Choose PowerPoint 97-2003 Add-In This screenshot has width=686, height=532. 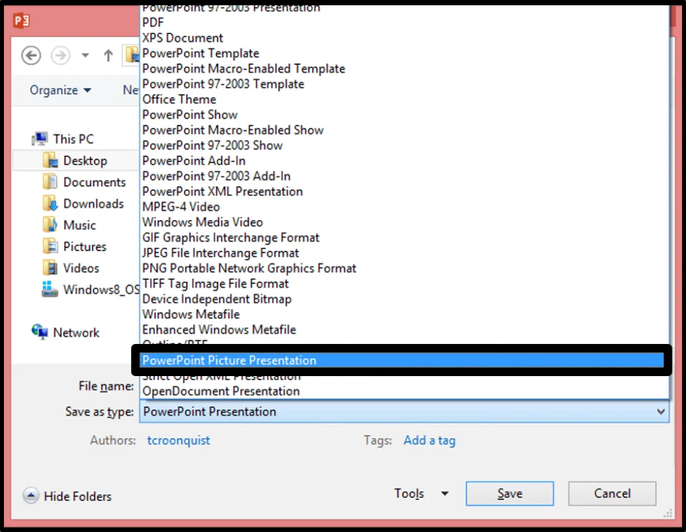pos(404,176)
